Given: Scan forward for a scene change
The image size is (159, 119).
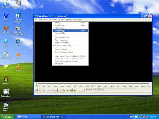Looking at the screenshot, I should (x=75, y=90).
